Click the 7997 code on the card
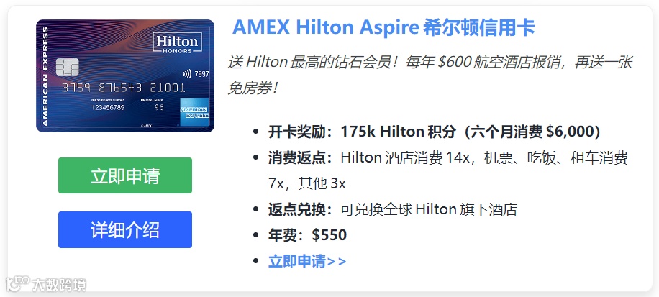 (201, 74)
